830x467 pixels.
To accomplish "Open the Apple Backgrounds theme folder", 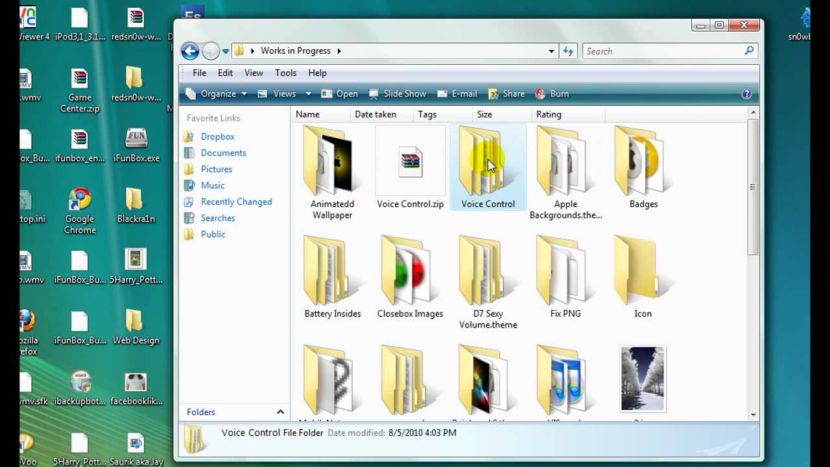I will coord(565,173).
